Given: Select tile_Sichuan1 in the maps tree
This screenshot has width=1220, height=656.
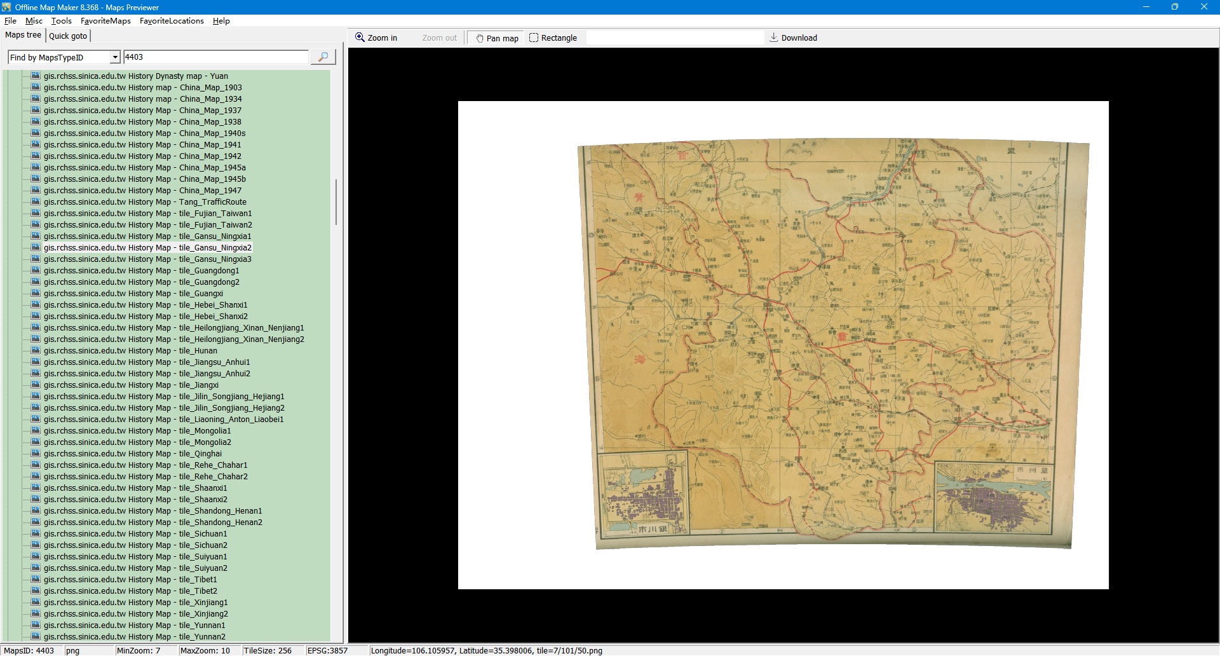Looking at the screenshot, I should click(135, 534).
